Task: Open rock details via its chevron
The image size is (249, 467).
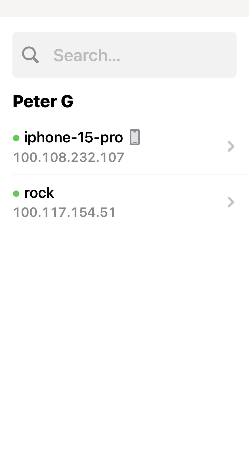Action: click(231, 202)
